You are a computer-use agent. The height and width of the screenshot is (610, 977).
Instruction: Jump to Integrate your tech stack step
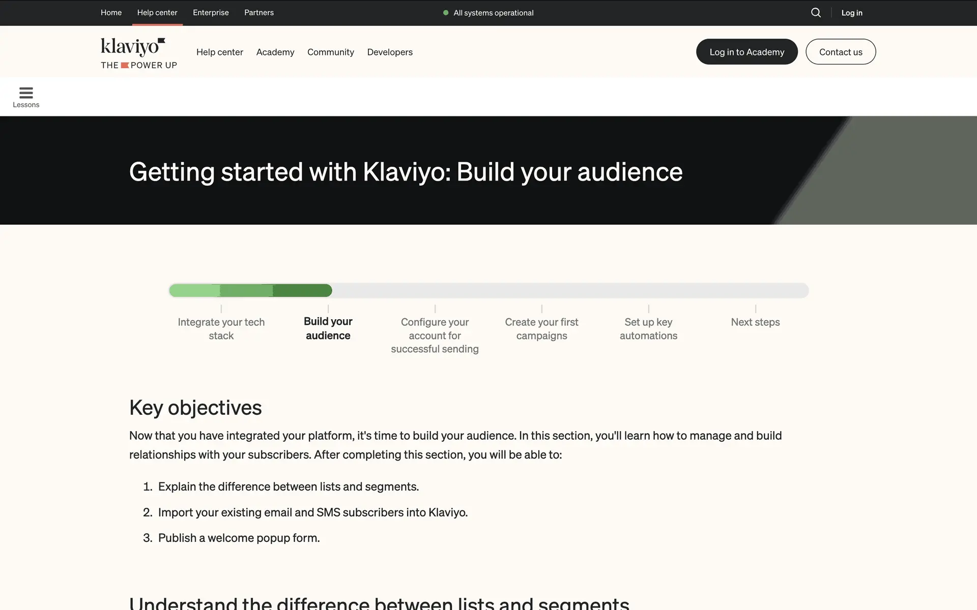pyautogui.click(x=221, y=328)
